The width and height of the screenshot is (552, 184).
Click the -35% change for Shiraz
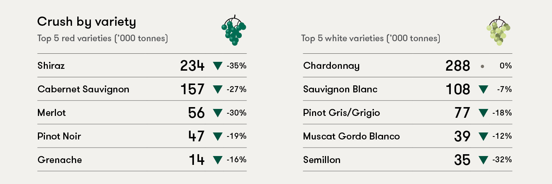tap(237, 66)
